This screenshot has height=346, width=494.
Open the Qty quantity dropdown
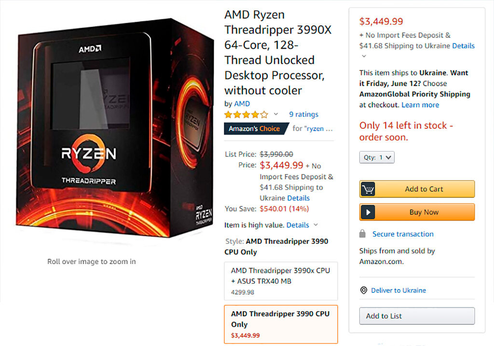[x=376, y=156]
